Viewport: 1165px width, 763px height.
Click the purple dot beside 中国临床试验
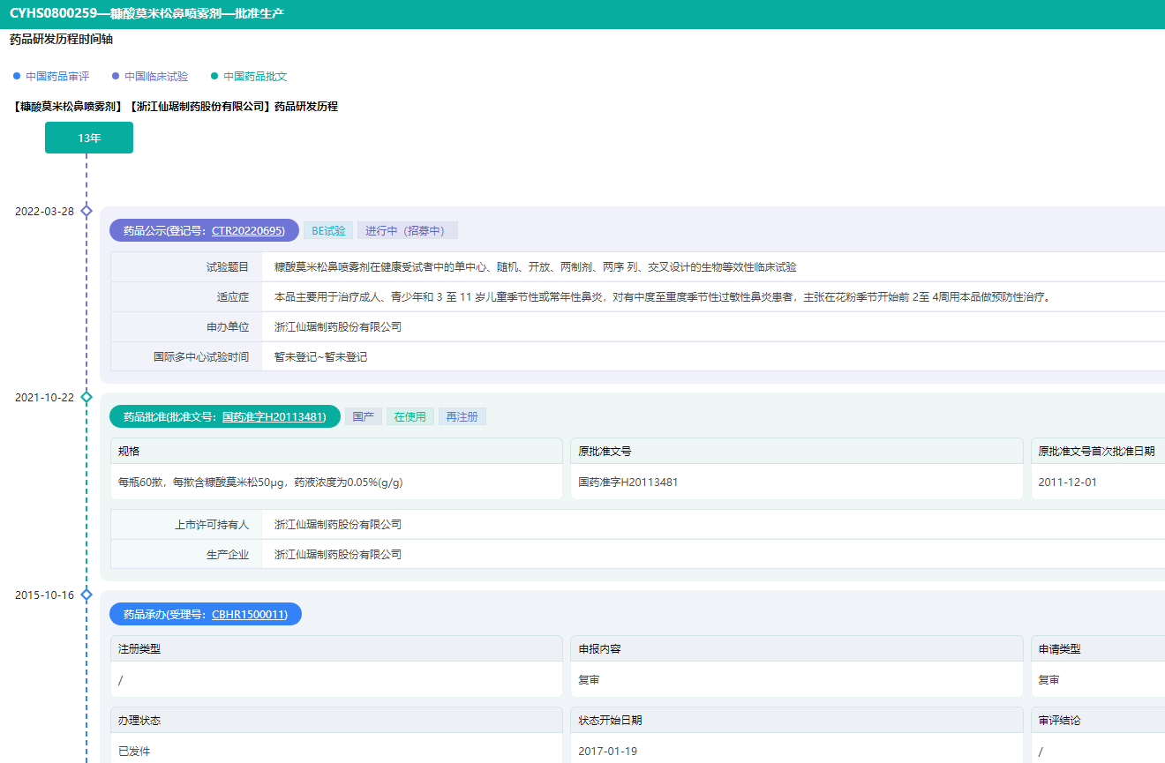116,77
